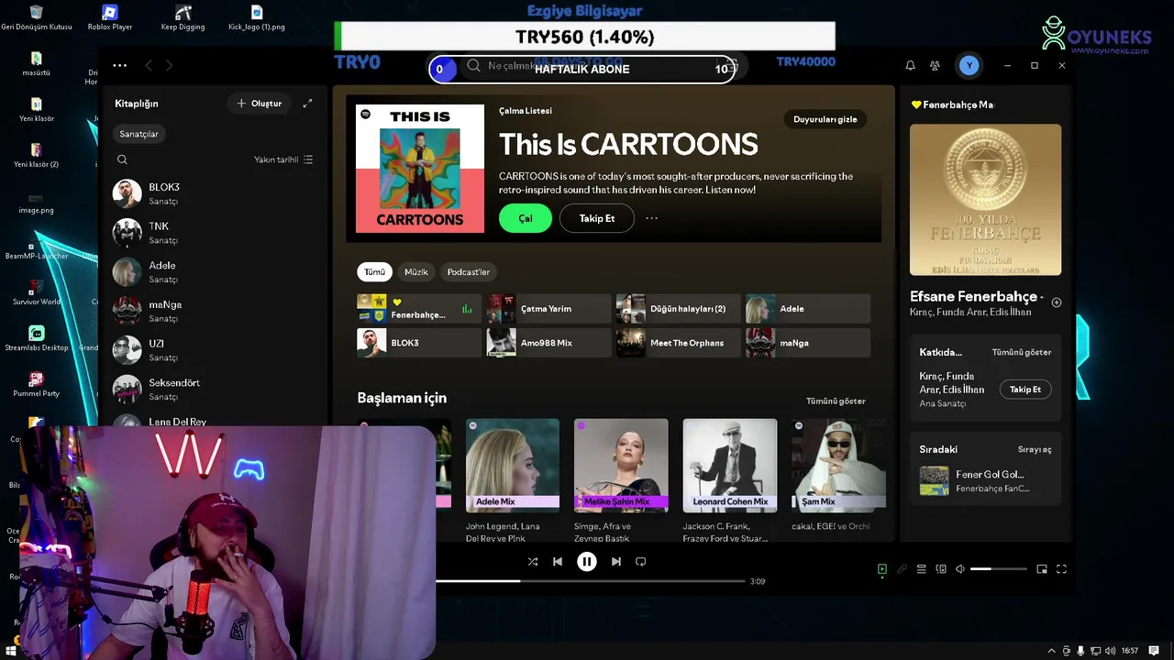Open the Şam Mix card
Screen dimensions: 1174x660
838,479
